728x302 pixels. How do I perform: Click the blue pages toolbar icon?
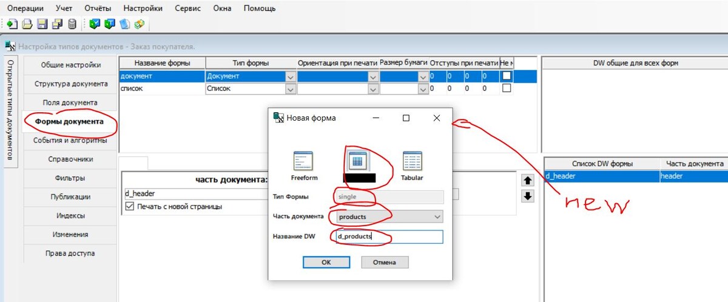[124, 24]
